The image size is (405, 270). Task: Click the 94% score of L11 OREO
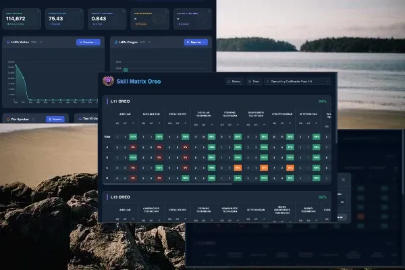(323, 101)
